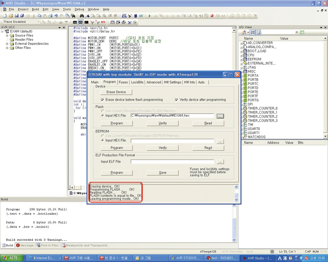The height and width of the screenshot is (262, 328).
Task: Click the AVR programming dialog chip icon
Action: pos(80,22)
